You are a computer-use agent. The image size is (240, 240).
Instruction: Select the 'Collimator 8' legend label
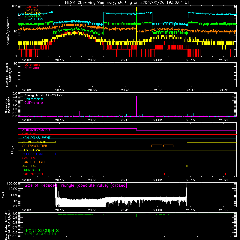[34, 99]
